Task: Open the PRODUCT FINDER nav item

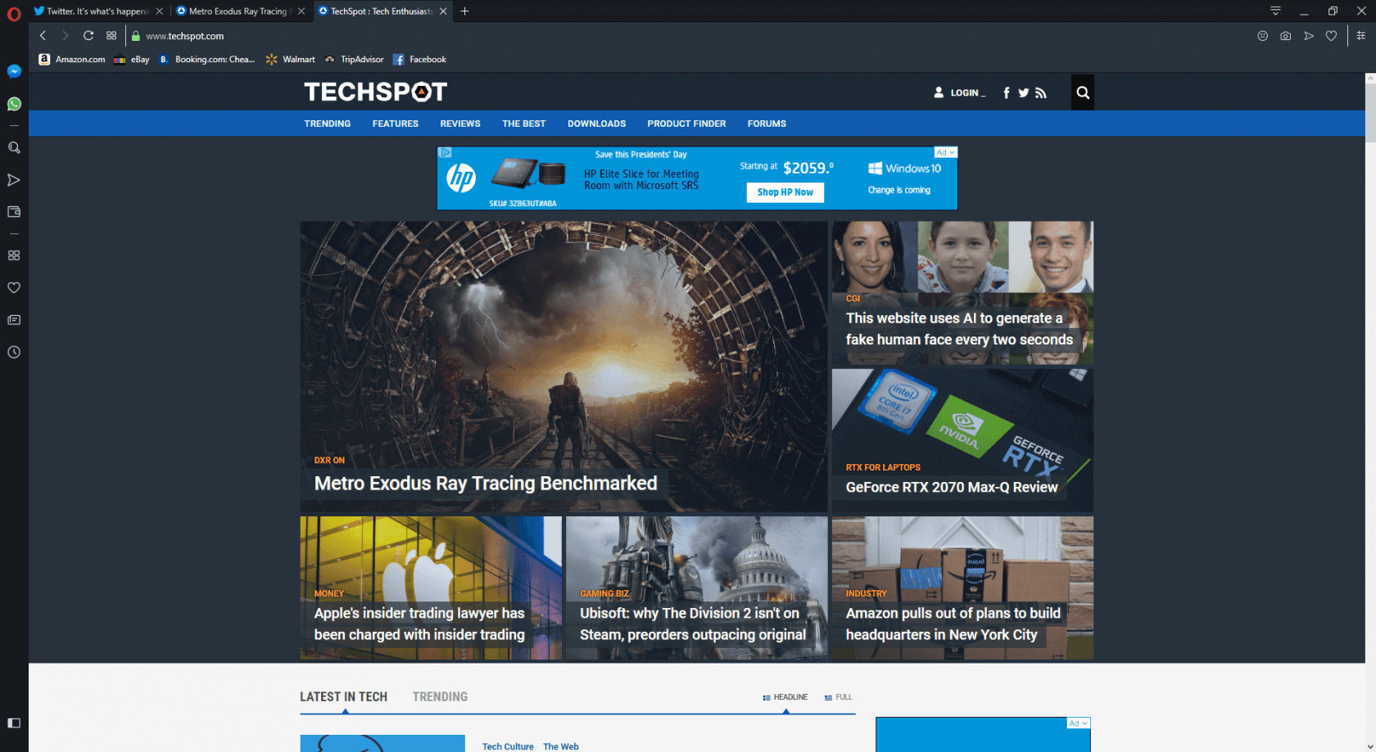Action: 686,124
